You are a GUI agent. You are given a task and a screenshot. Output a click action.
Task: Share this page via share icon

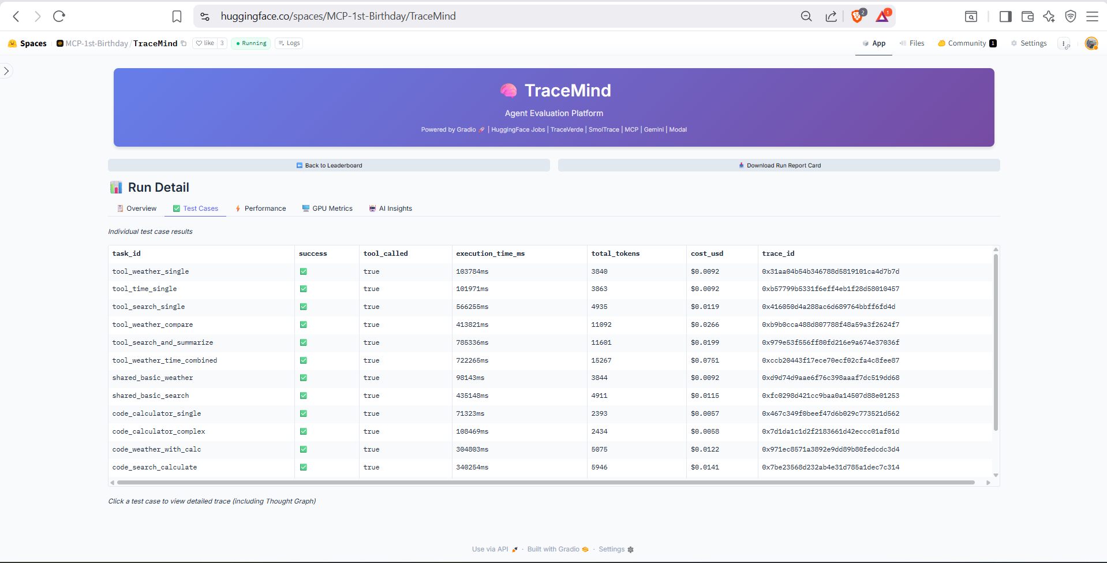831,17
